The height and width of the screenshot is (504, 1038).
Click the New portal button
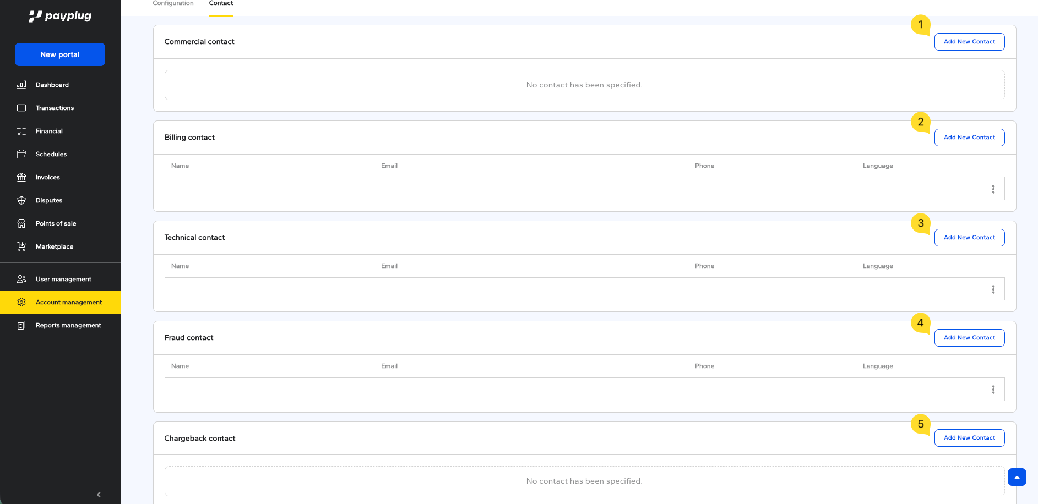tap(60, 54)
